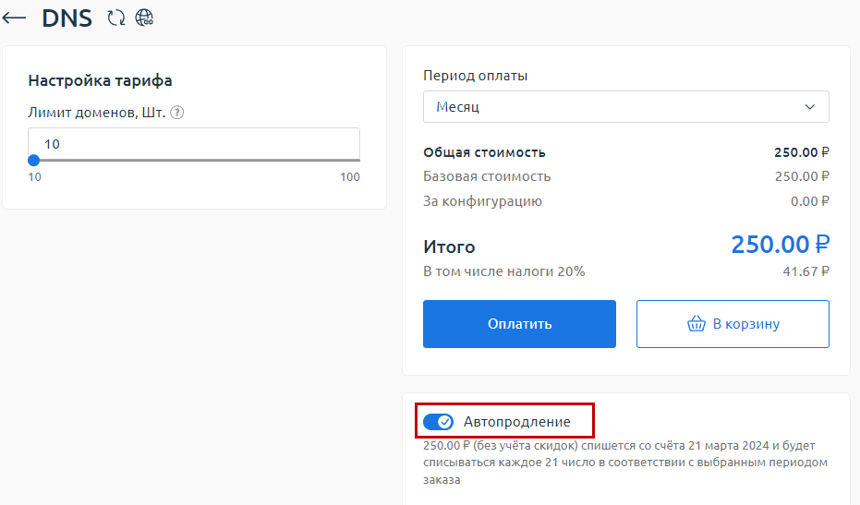Click the back arrow next to DNS

[x=14, y=18]
